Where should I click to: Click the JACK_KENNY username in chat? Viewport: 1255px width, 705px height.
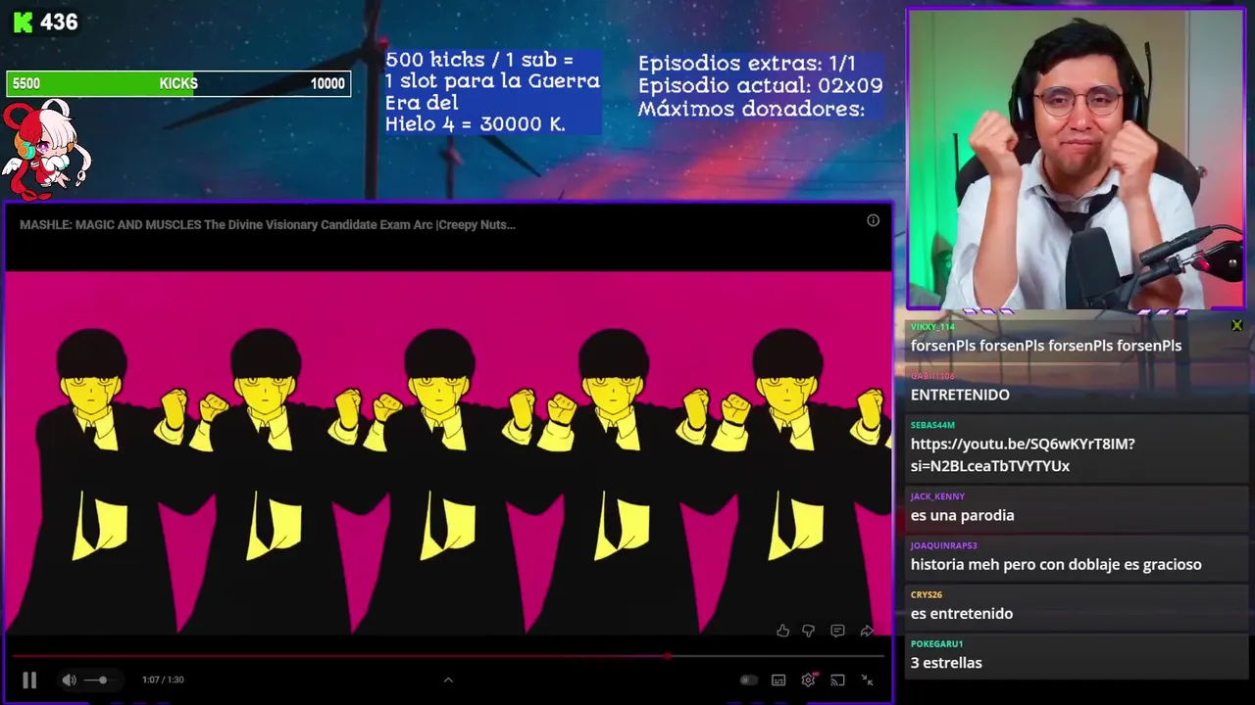(x=937, y=496)
